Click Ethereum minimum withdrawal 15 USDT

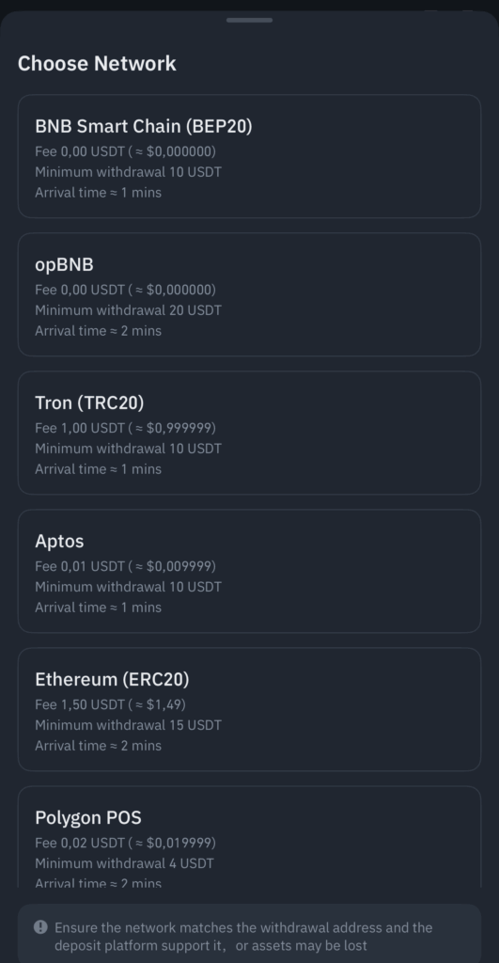coord(129,725)
